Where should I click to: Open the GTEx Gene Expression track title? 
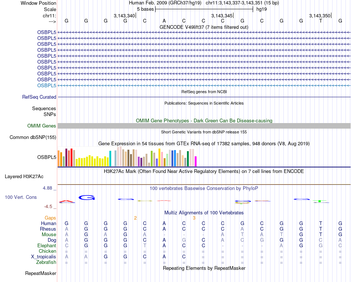[204, 143]
